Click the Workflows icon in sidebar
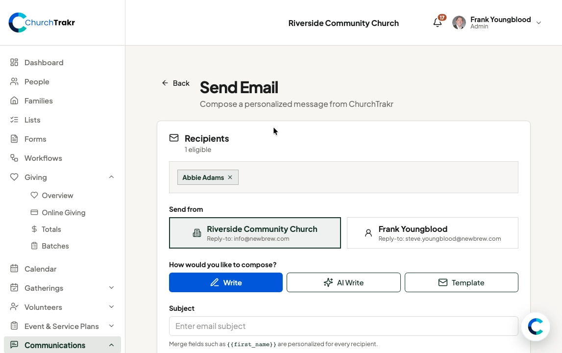This screenshot has height=353, width=562. pos(14,158)
